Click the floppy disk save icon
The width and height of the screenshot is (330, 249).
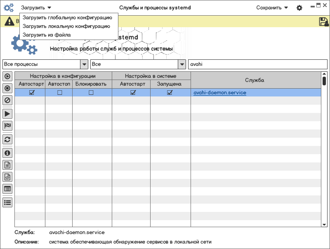323,22
